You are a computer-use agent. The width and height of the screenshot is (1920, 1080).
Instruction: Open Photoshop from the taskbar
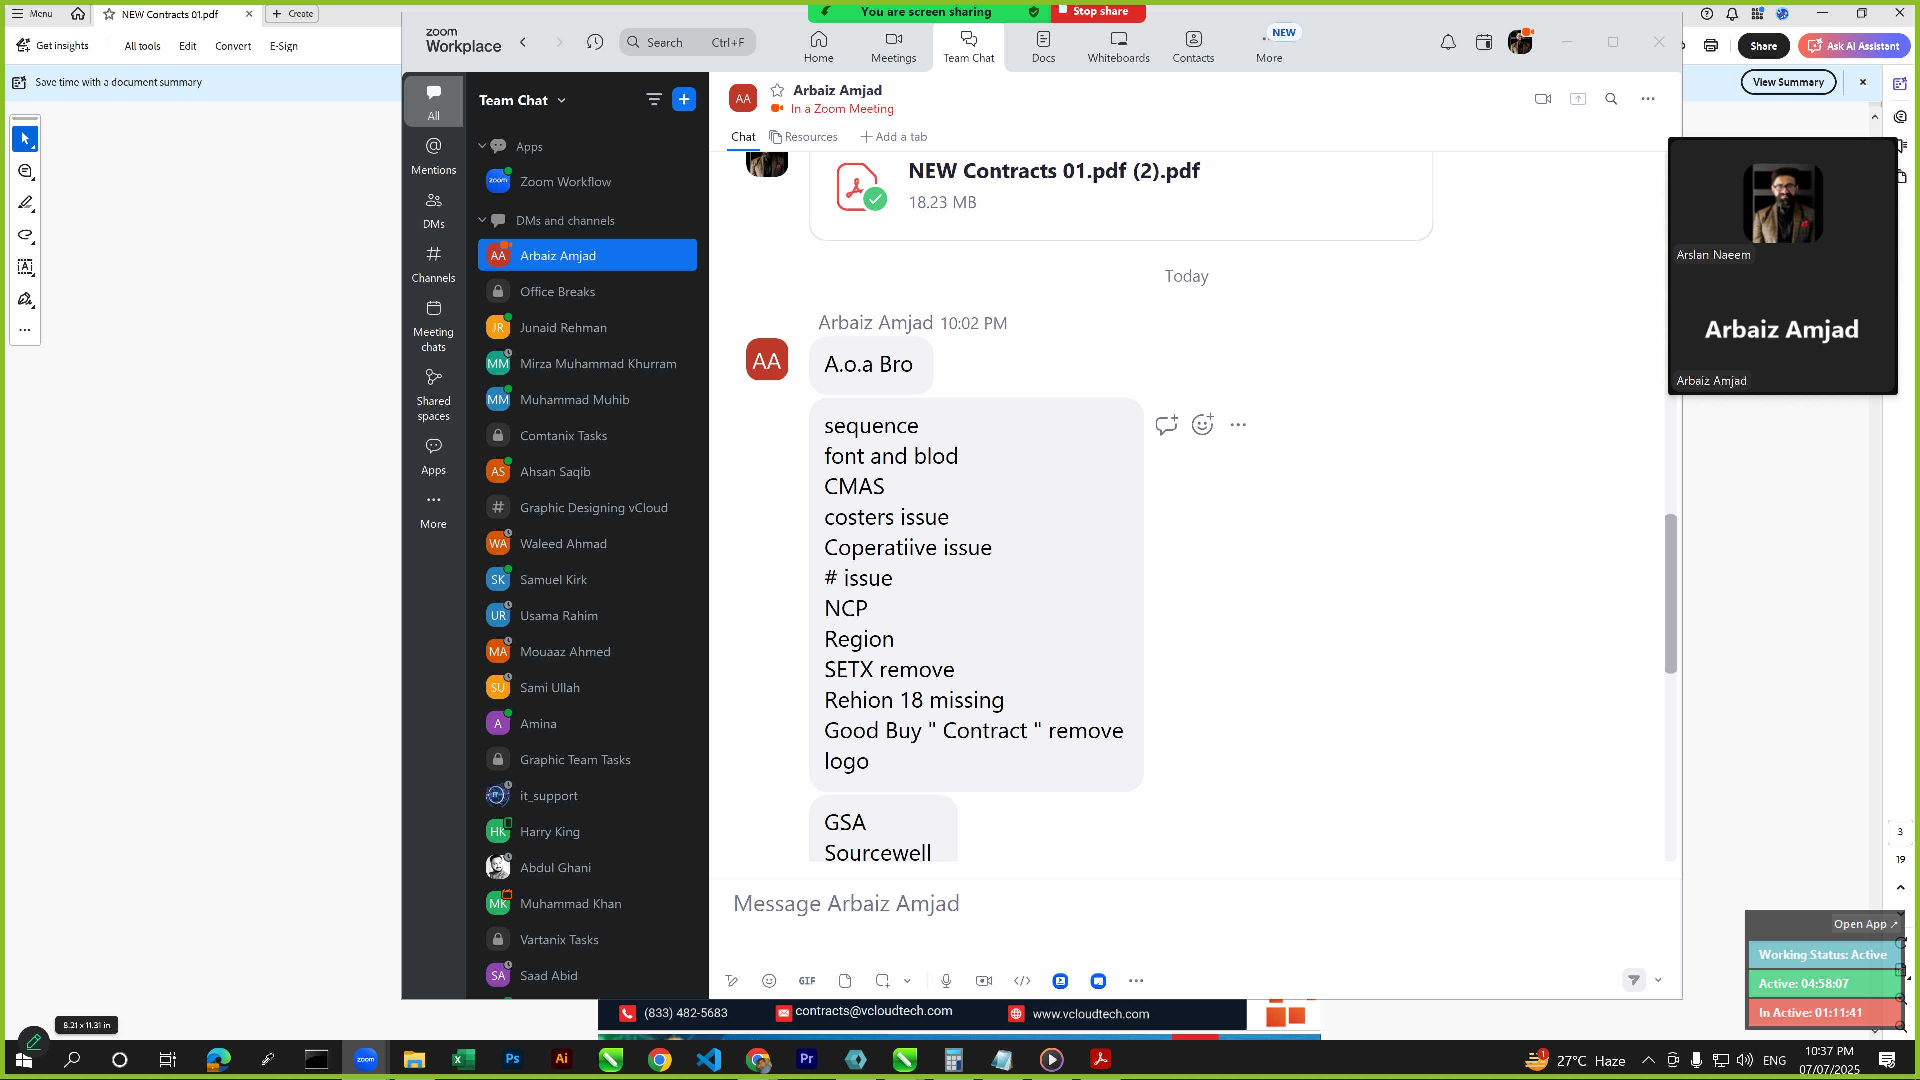click(512, 1059)
